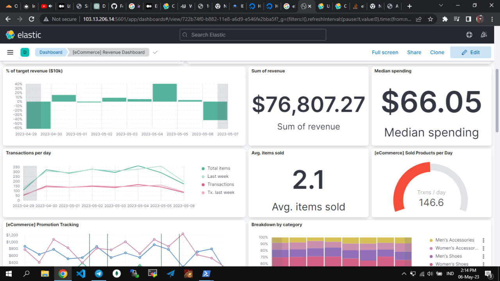The height and width of the screenshot is (281, 500).
Task: Click the Men's Accessories yellow color dot
Action: (x=431, y=240)
